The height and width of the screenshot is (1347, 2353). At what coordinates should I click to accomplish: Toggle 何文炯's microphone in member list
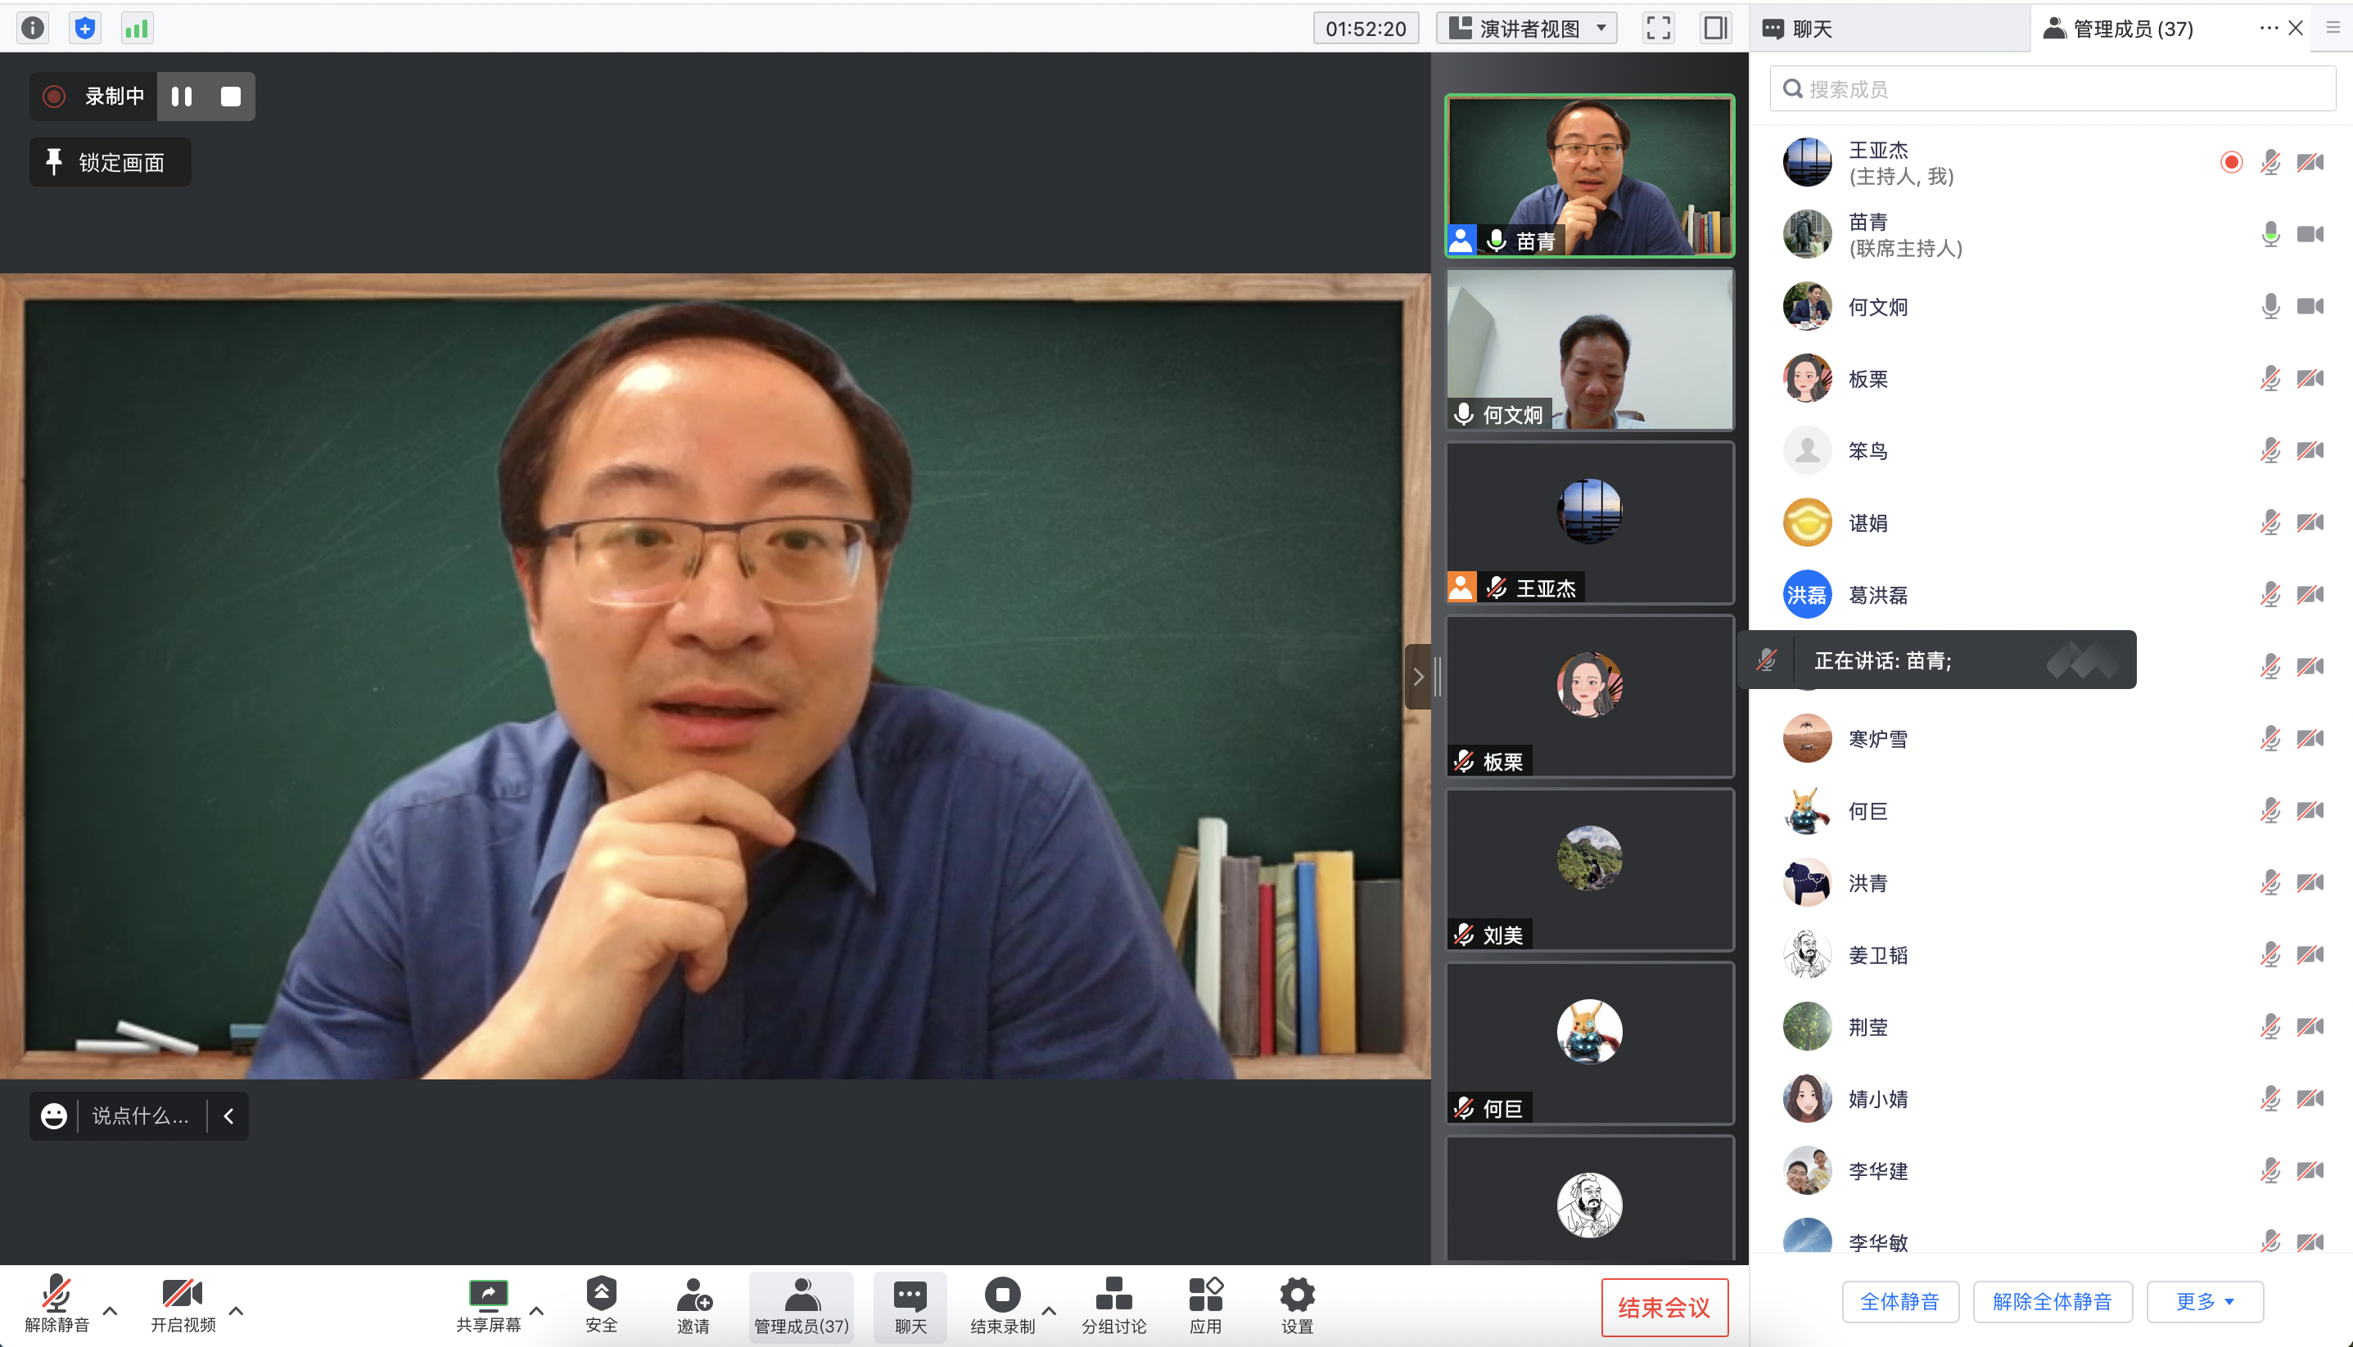[x=2269, y=306]
